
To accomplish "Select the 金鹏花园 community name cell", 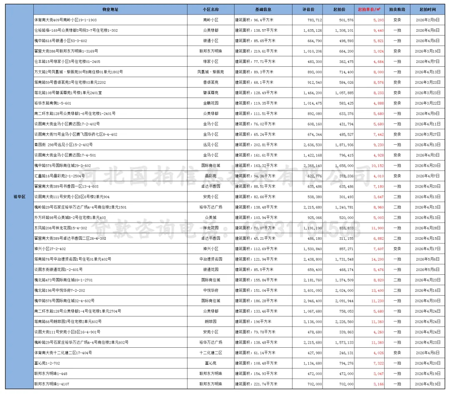I will (211, 103).
